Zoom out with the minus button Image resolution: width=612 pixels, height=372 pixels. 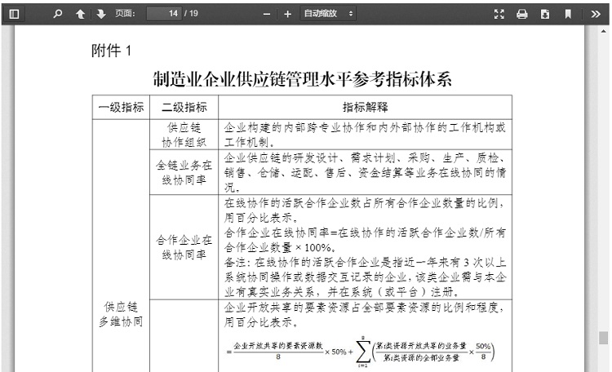[267, 14]
